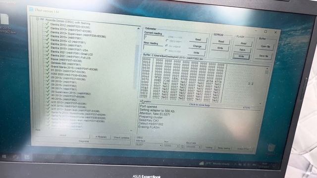Select Equus (mb91F037+93C66) entry

pos(66,60)
